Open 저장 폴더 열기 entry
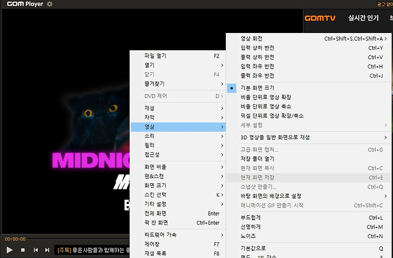This screenshot has height=258, width=393. tap(309, 159)
